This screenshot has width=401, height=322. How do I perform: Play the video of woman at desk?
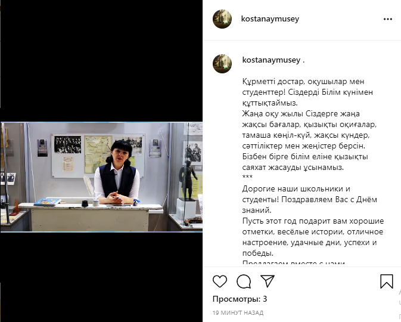coord(101,177)
